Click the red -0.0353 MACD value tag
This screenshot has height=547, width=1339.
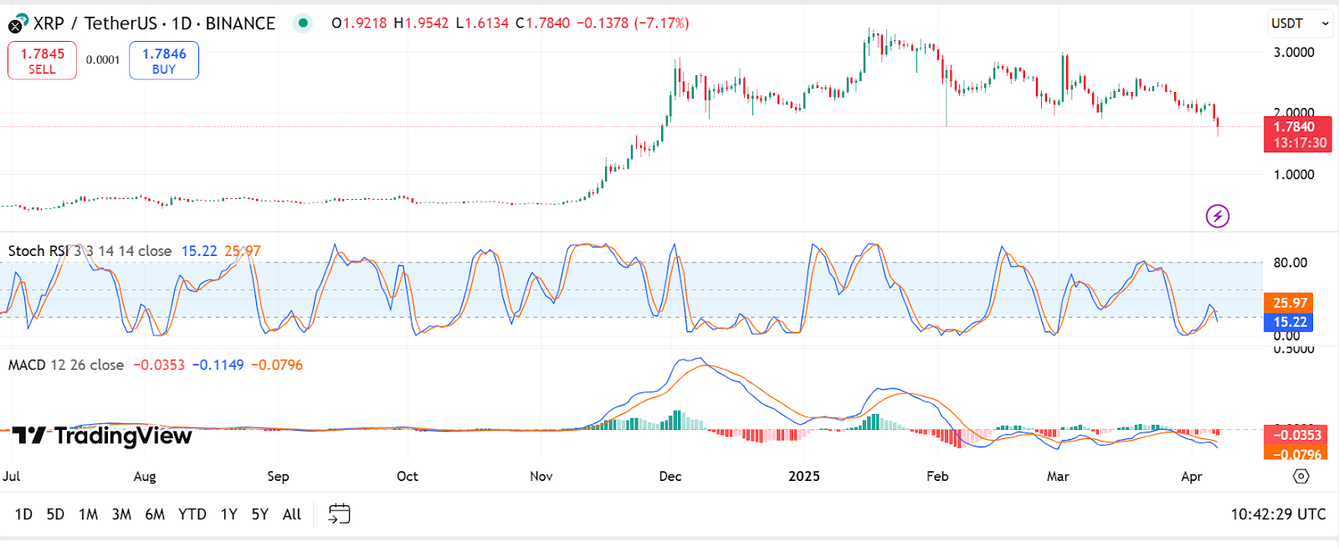(x=1295, y=435)
